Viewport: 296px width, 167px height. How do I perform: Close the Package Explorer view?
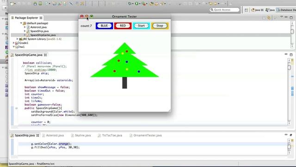[x=41, y=18]
